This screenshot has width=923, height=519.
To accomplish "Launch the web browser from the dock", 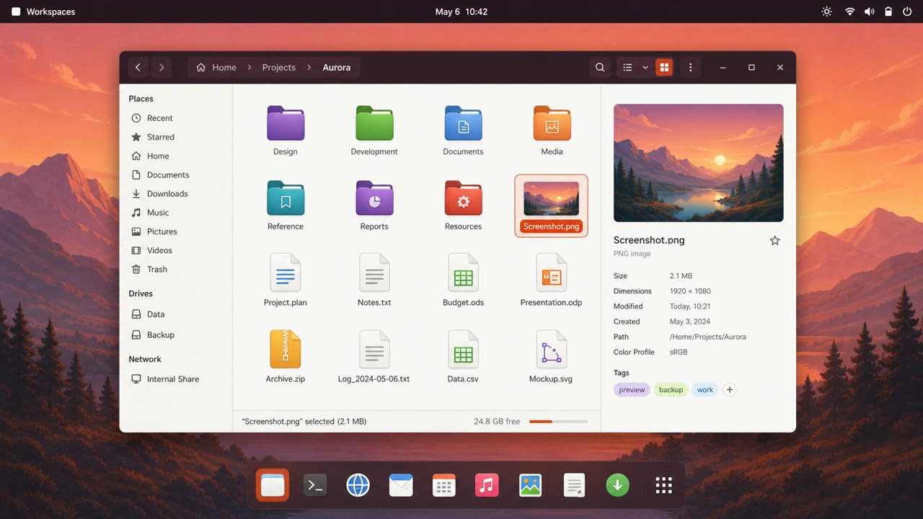I will [358, 485].
